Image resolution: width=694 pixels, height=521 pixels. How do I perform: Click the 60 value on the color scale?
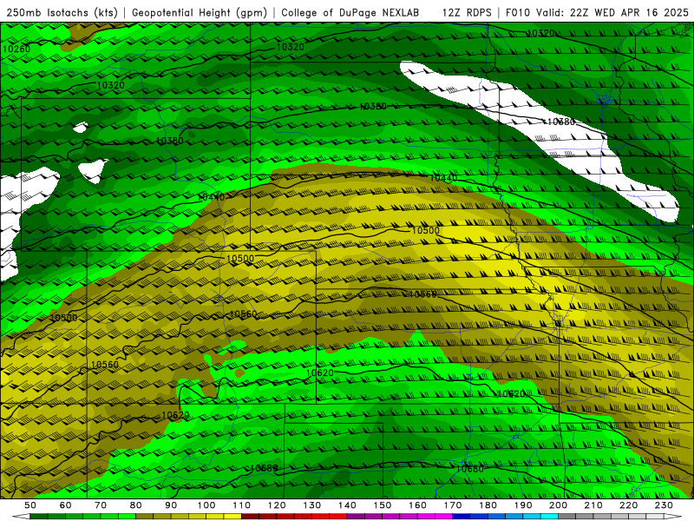tap(66, 505)
